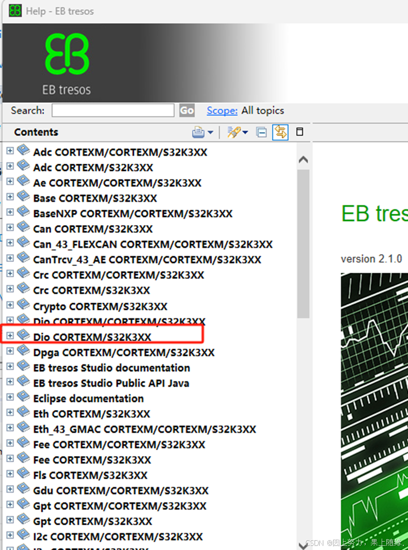Select Fls CORTEXM/S32K3XX topic
408x550 pixels.
pyautogui.click(x=90, y=475)
